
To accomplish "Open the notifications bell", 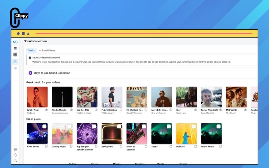I will click(15, 155).
